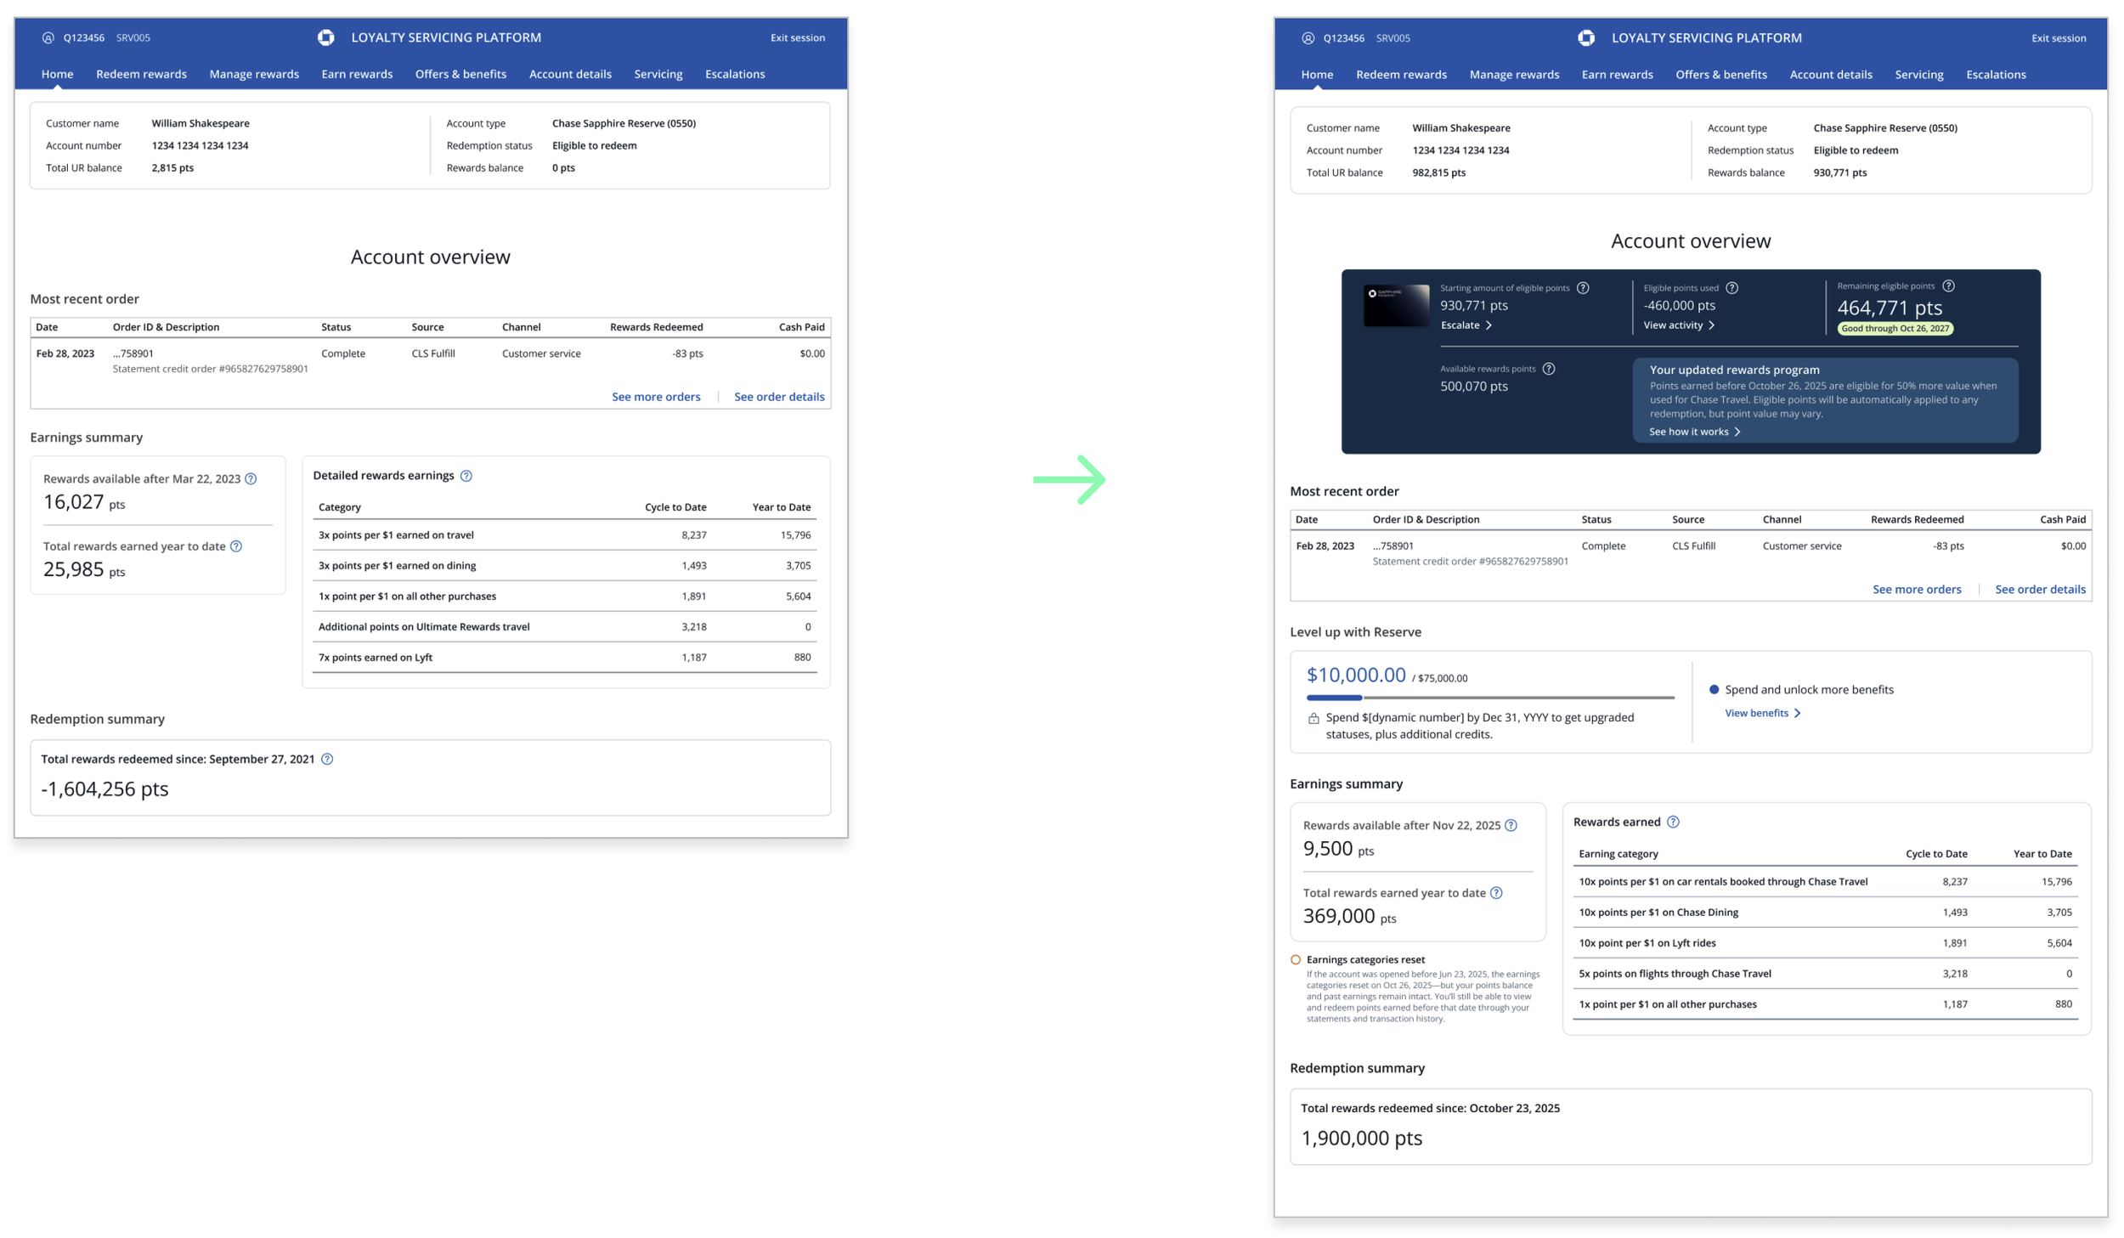This screenshot has height=1238, width=2124.
Task: Click help icon beside Rewards available after Nov 22, 2025
Action: 1511,825
